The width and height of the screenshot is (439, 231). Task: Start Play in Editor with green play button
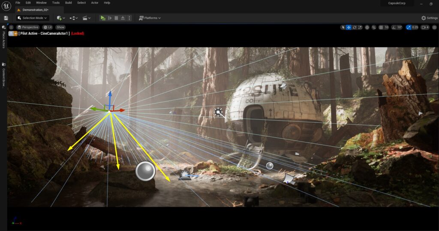tap(103, 18)
